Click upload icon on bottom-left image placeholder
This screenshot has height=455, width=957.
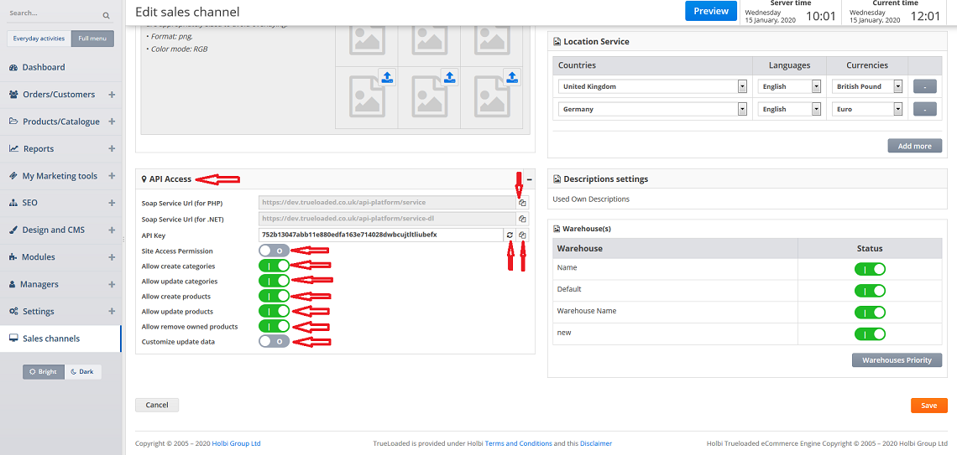386,77
